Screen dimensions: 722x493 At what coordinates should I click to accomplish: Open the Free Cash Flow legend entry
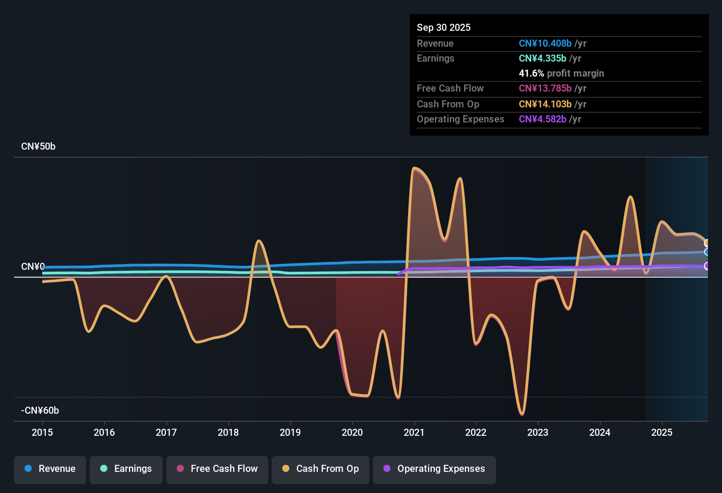pyautogui.click(x=217, y=469)
